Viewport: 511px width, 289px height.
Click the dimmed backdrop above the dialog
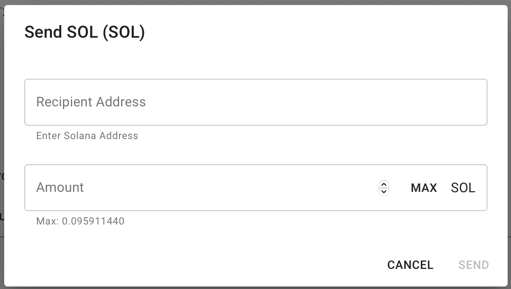click(252, 2)
